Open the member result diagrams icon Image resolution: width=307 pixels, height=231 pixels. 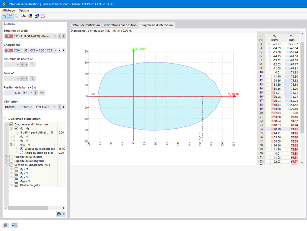(x=43, y=16)
